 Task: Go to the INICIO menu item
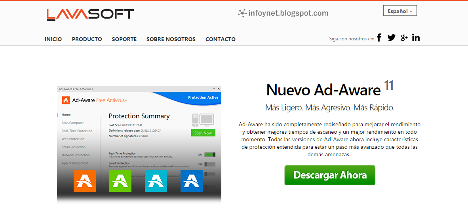pos(53,39)
